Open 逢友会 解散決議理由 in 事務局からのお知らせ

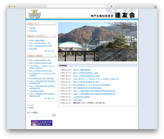[37, 40]
